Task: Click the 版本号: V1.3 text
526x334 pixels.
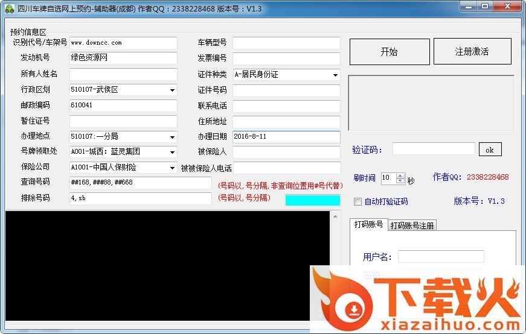Action: click(479, 201)
